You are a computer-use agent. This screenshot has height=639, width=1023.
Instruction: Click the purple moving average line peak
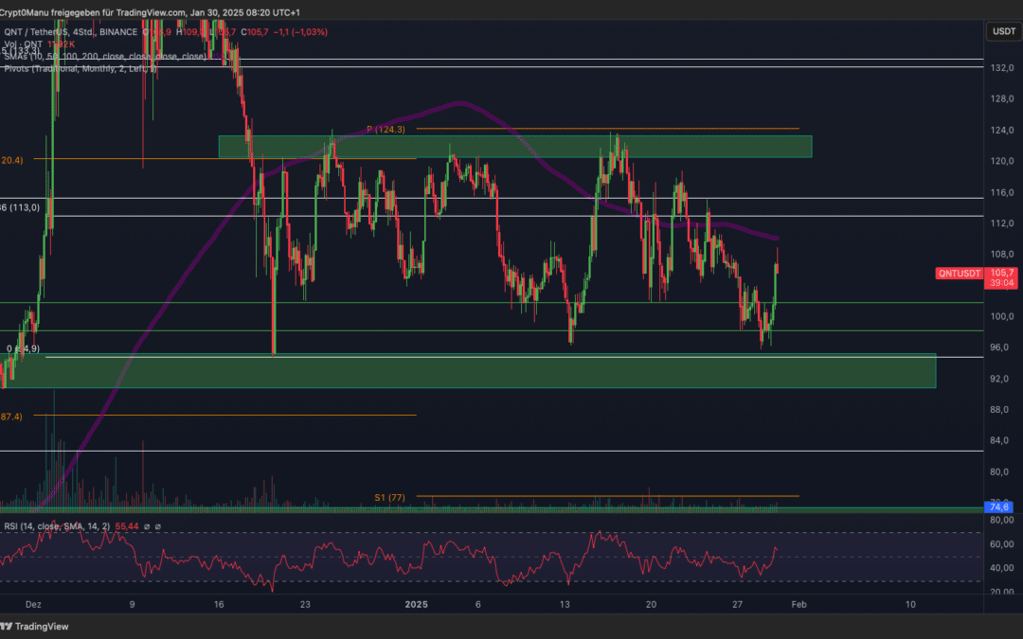click(x=460, y=102)
